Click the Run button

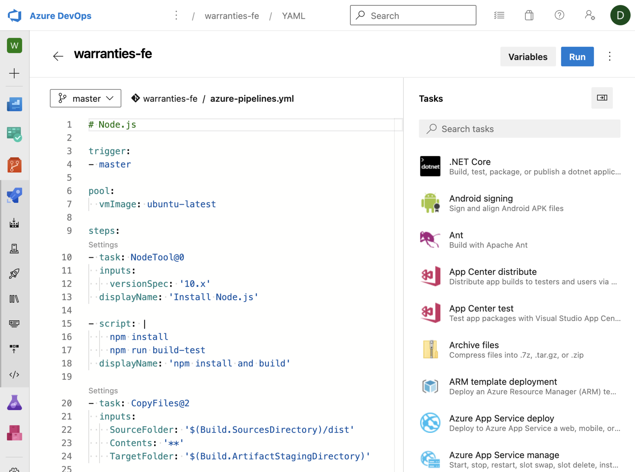point(577,57)
